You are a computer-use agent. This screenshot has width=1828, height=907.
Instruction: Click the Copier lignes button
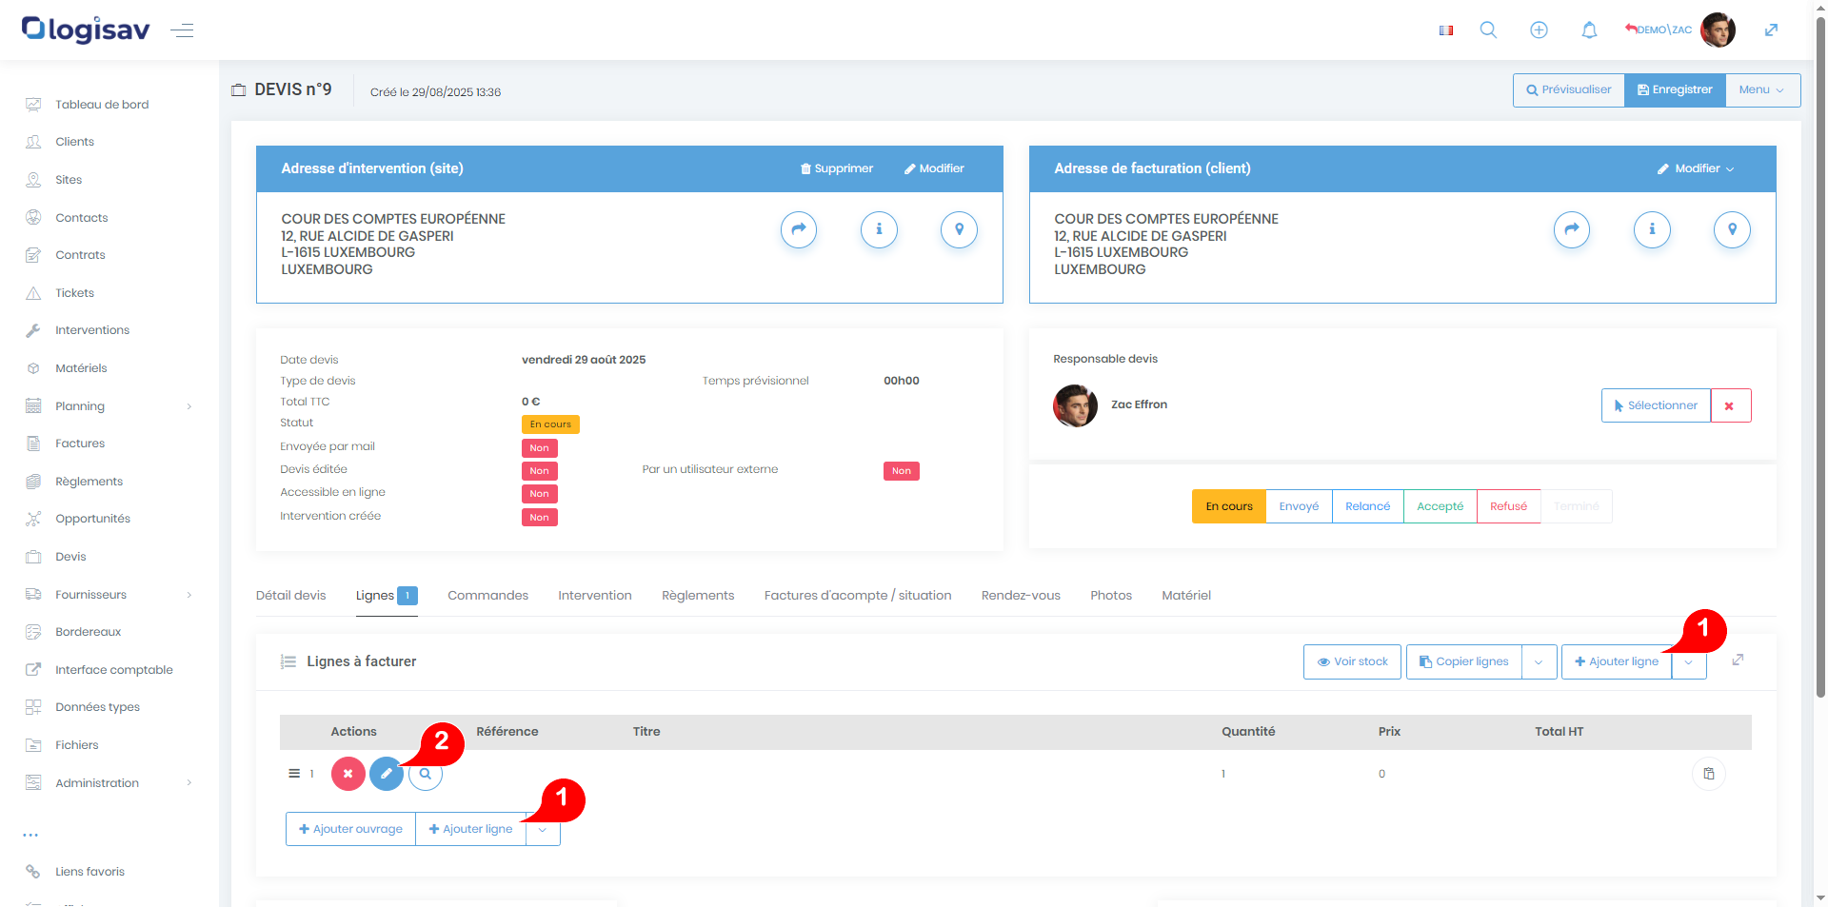point(1463,661)
